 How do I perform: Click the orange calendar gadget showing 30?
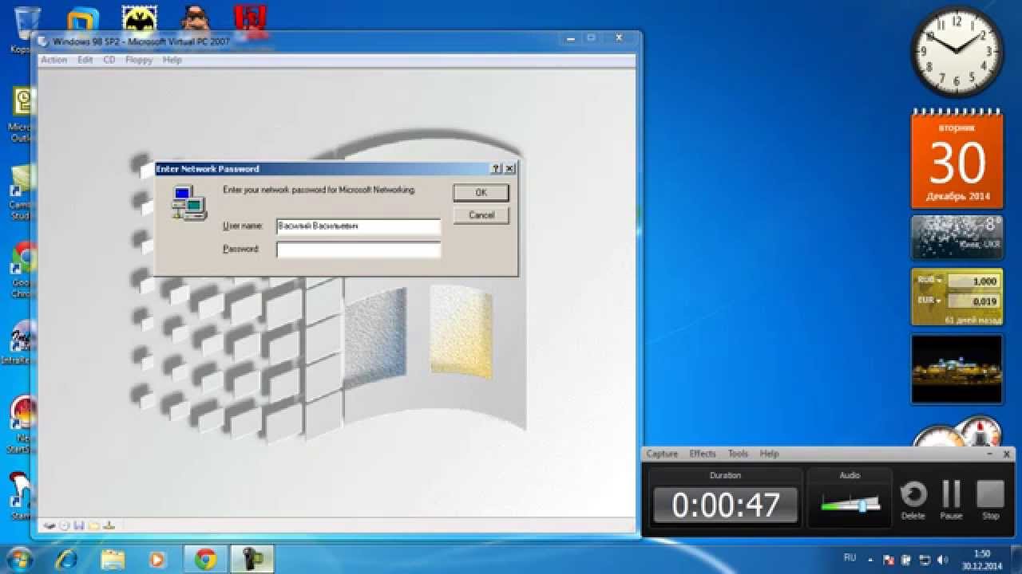click(957, 158)
